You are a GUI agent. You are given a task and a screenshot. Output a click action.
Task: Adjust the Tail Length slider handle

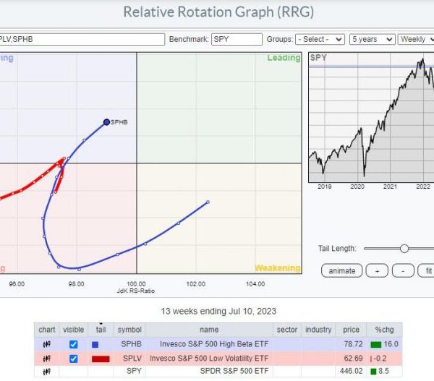tap(404, 249)
